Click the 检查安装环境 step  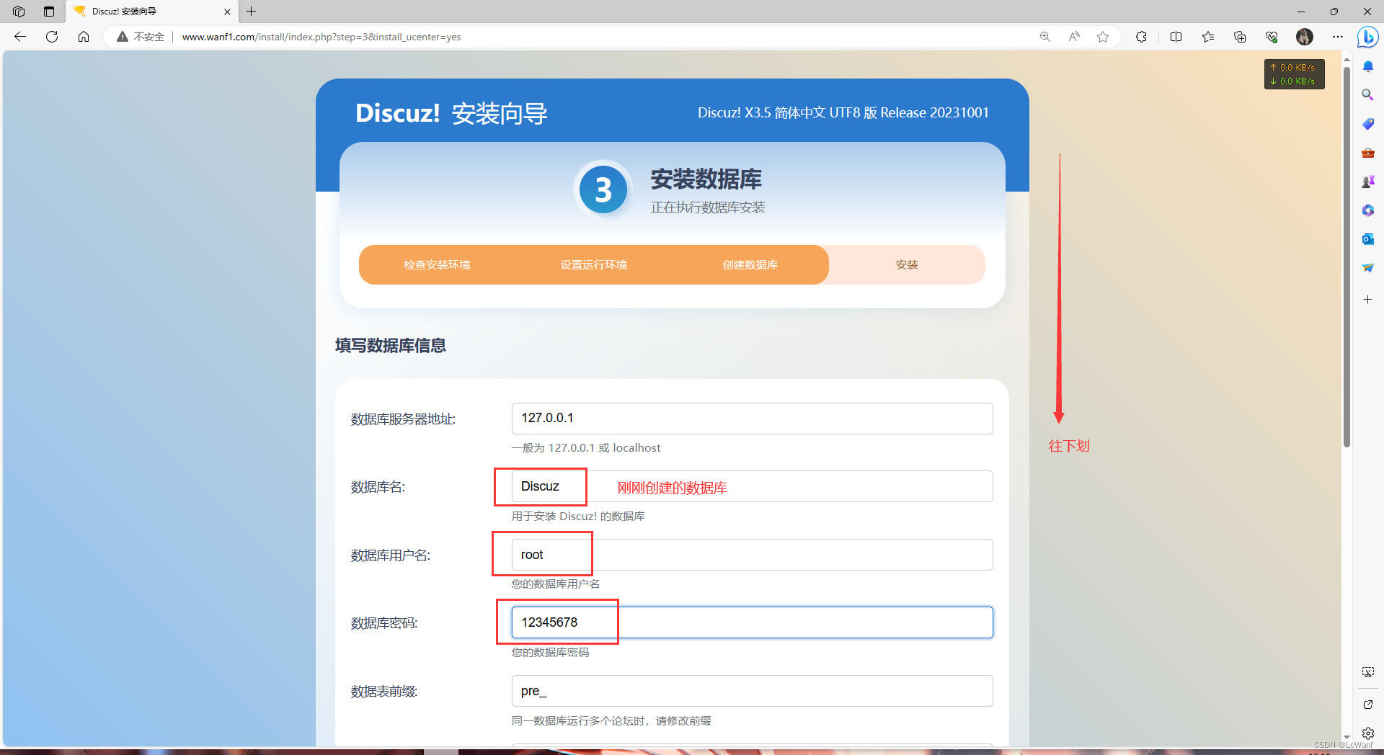(437, 265)
